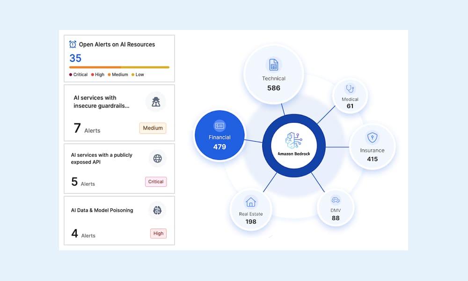Click the Open Alerts on AI Resources heading
The width and height of the screenshot is (468, 281).
[x=117, y=44]
